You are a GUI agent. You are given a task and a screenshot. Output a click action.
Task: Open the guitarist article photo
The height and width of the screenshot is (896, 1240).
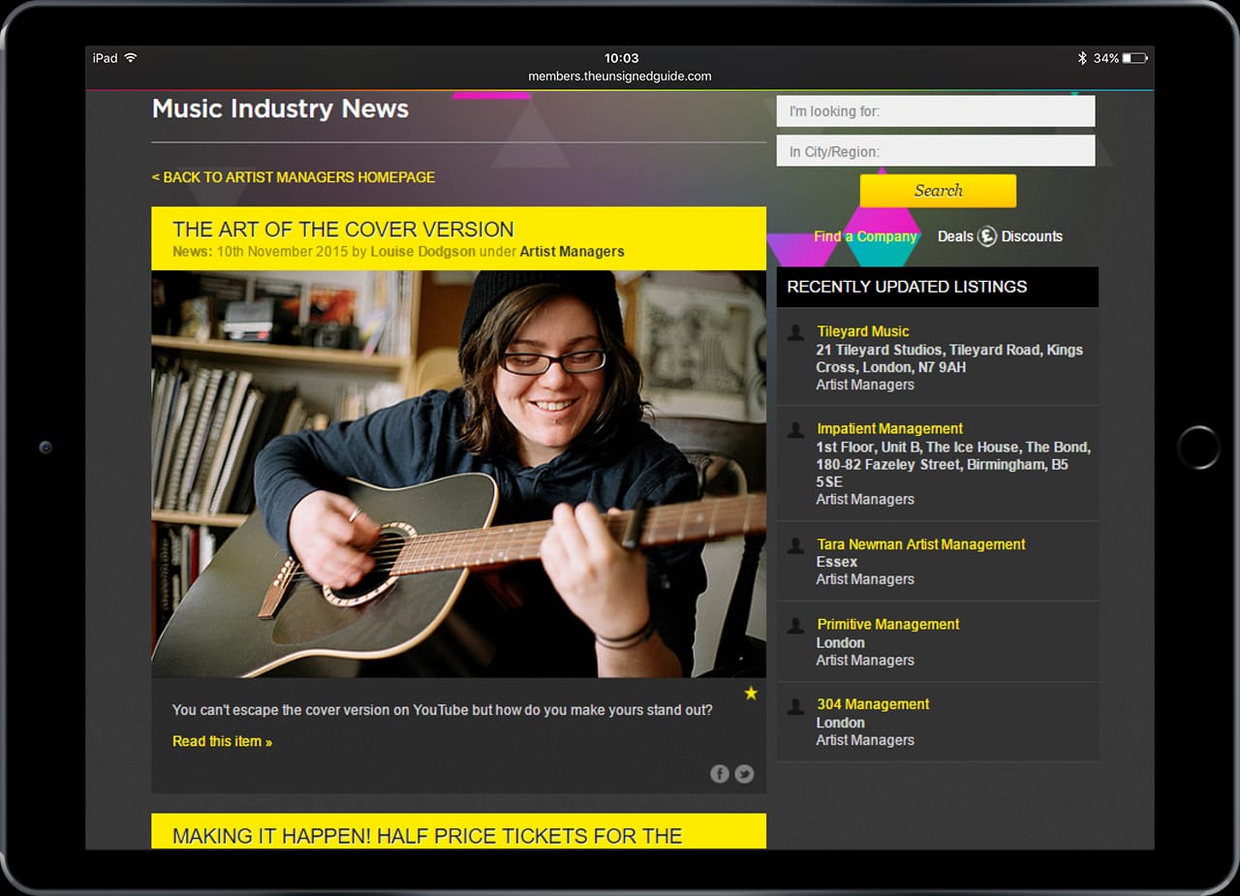(458, 474)
